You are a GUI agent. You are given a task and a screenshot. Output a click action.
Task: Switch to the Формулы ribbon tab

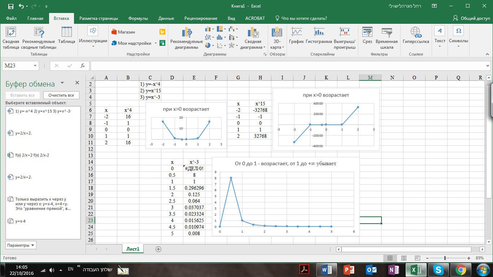[x=138, y=18]
